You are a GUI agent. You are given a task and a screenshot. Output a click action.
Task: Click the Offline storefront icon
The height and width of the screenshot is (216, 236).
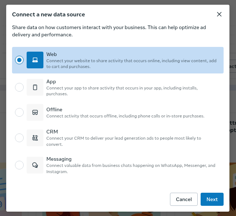[35, 112]
